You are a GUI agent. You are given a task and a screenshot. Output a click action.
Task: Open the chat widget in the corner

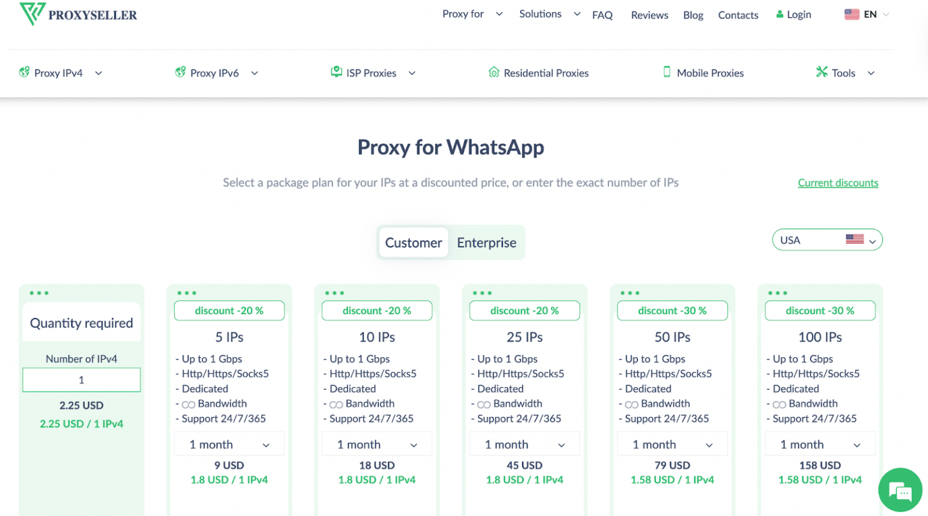(900, 490)
